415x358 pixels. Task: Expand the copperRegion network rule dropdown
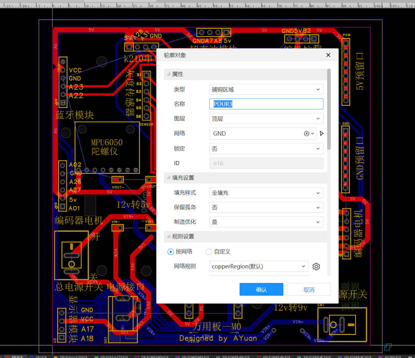259,267
